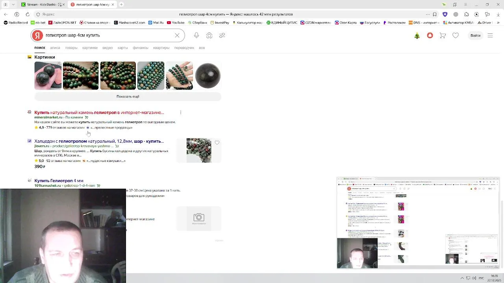Select the картинки search tab
The height and width of the screenshot is (283, 504).
[x=90, y=48]
